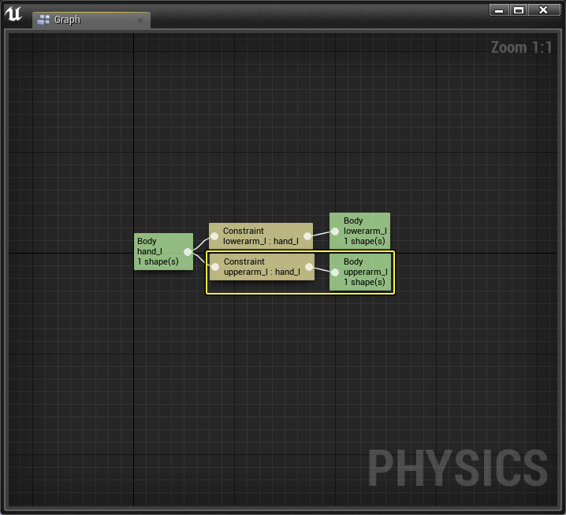Maximize the physics graph window

[519, 9]
